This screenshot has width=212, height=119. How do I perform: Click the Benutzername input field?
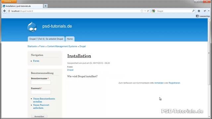(41, 82)
